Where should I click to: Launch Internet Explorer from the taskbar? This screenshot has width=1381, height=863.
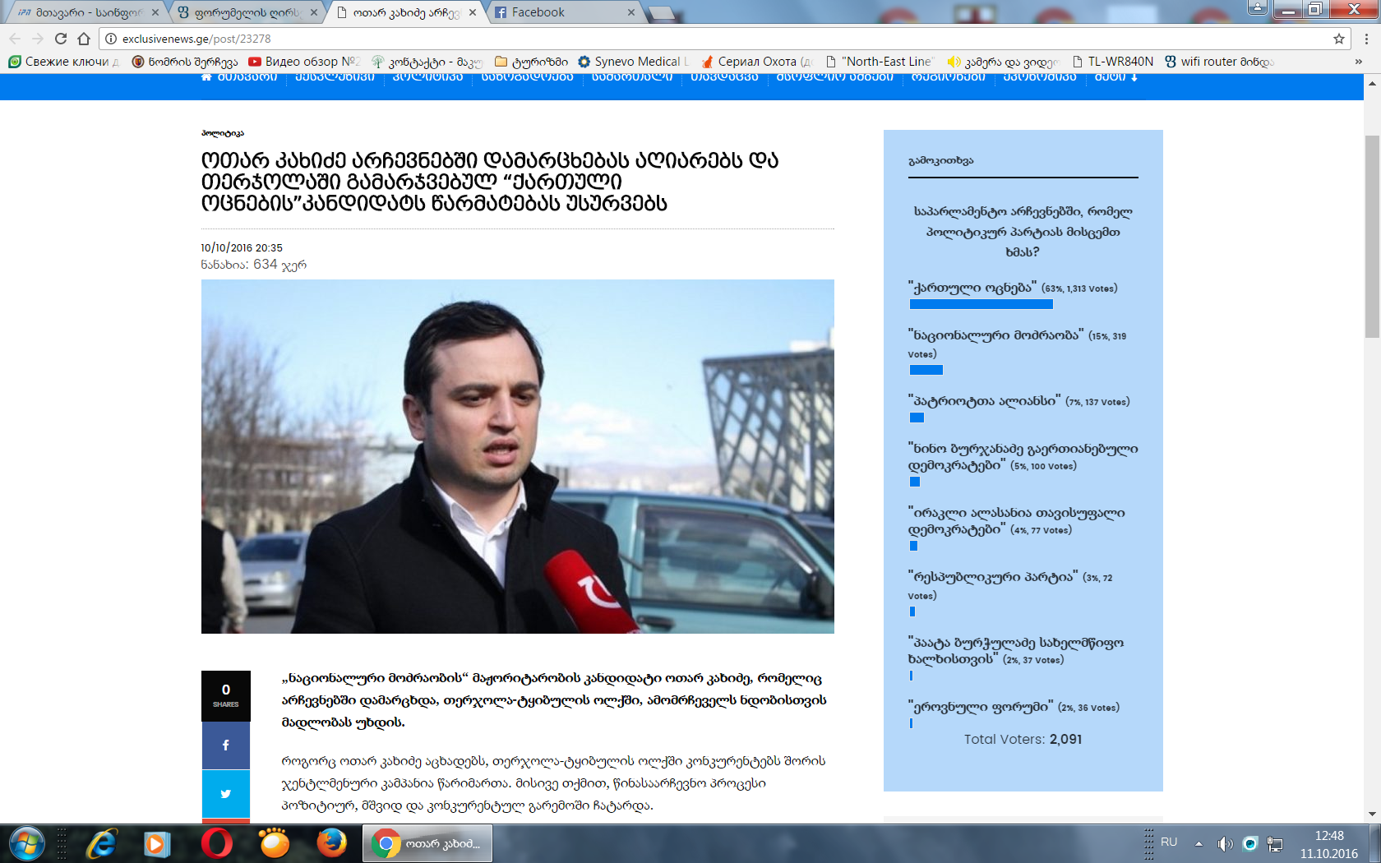pos(102,844)
